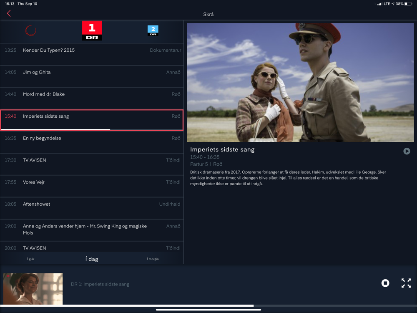Image resolution: width=417 pixels, height=313 pixels.
Task: Select Mord med dr. Blake program
Action: pyautogui.click(x=92, y=98)
